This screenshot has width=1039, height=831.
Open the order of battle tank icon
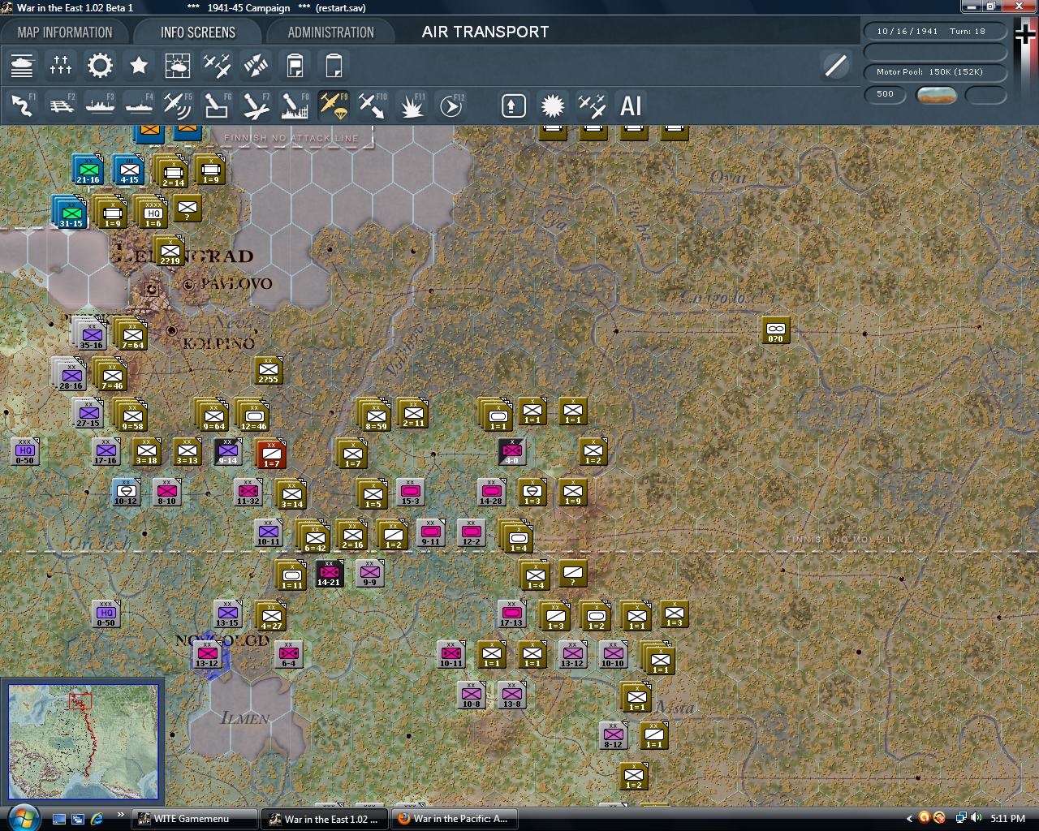click(22, 66)
